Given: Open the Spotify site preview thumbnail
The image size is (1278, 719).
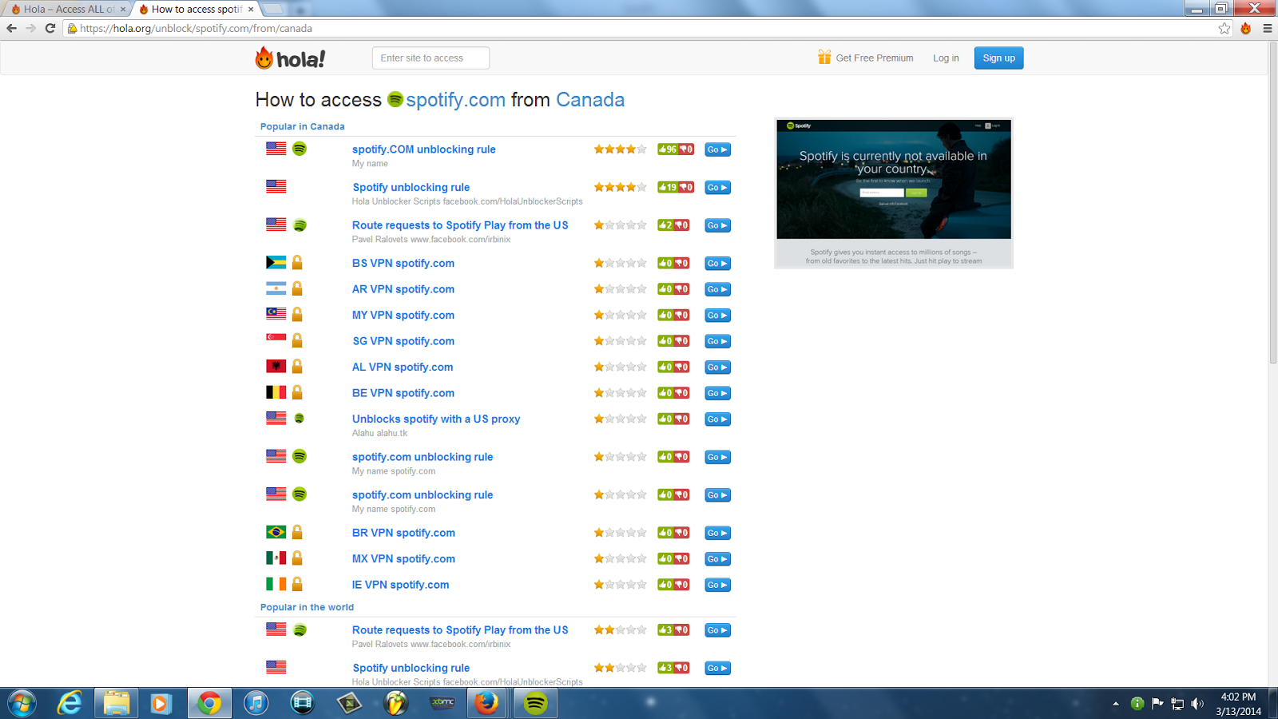Looking at the screenshot, I should [x=894, y=193].
